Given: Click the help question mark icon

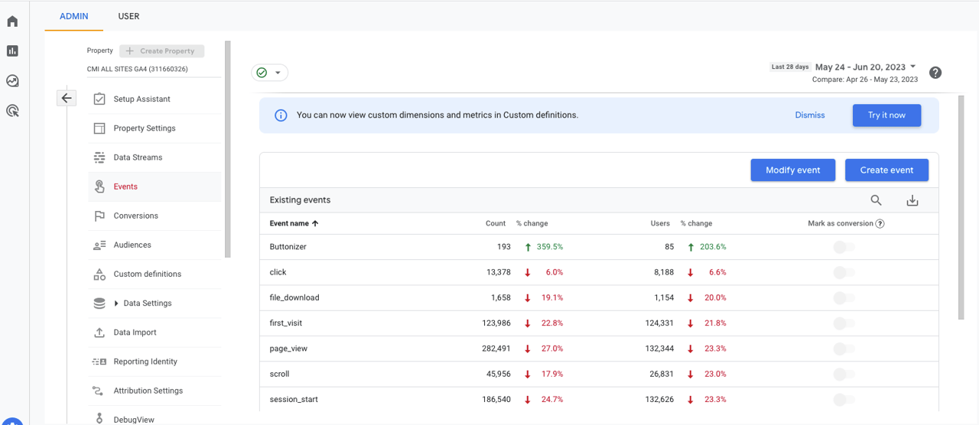Looking at the screenshot, I should coord(935,73).
